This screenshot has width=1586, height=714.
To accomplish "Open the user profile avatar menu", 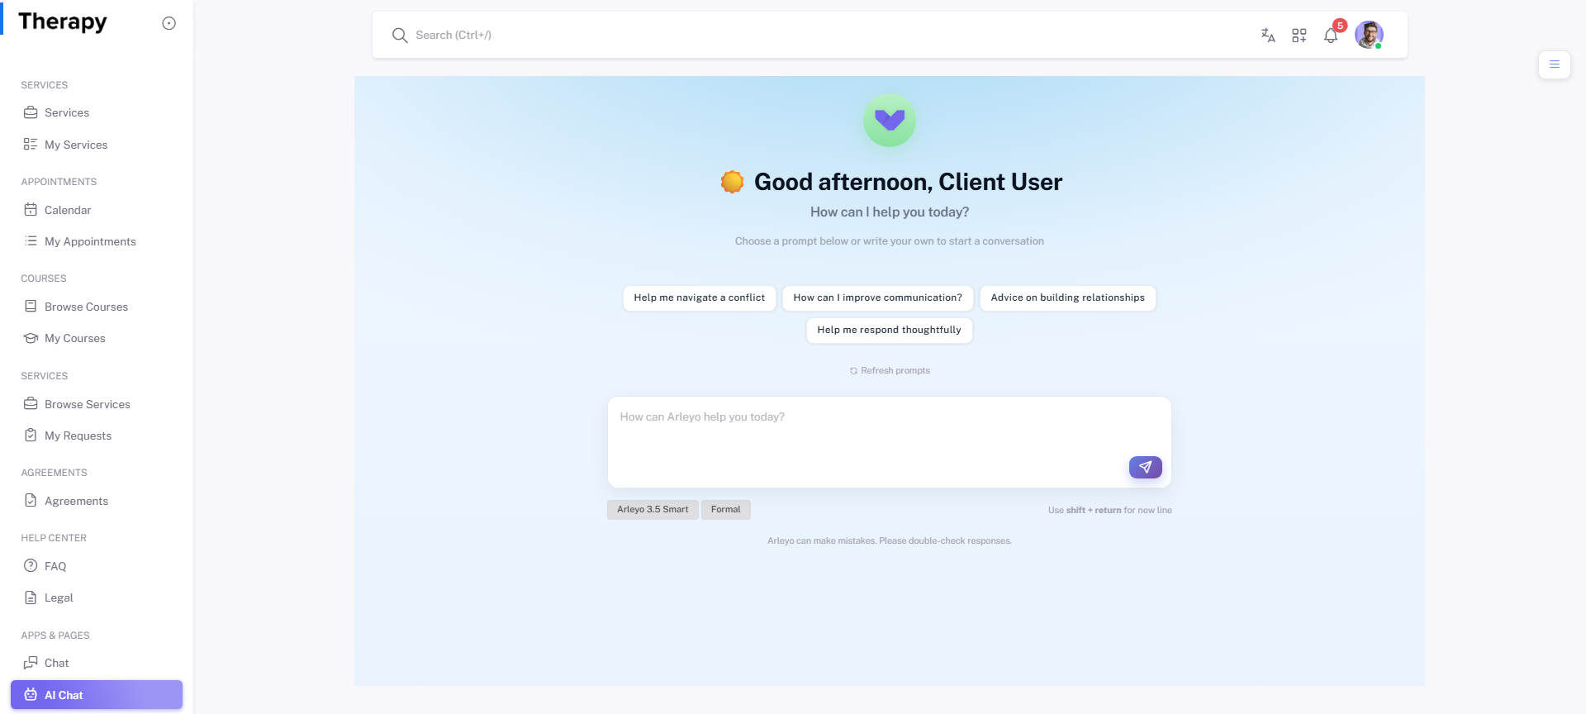I will [1369, 35].
